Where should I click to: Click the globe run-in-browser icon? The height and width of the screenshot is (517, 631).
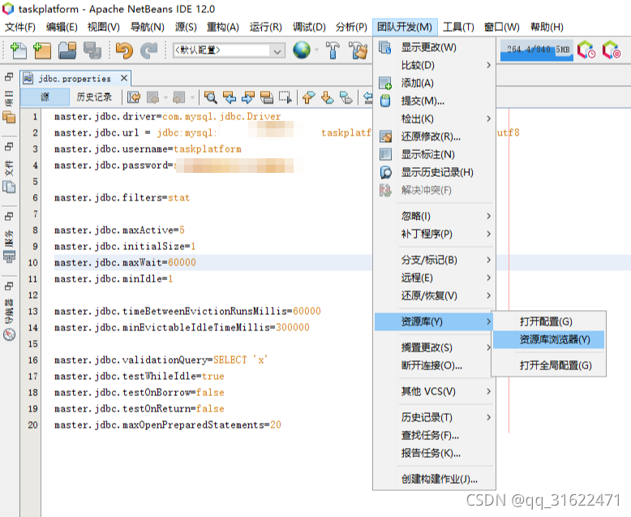coord(302,50)
